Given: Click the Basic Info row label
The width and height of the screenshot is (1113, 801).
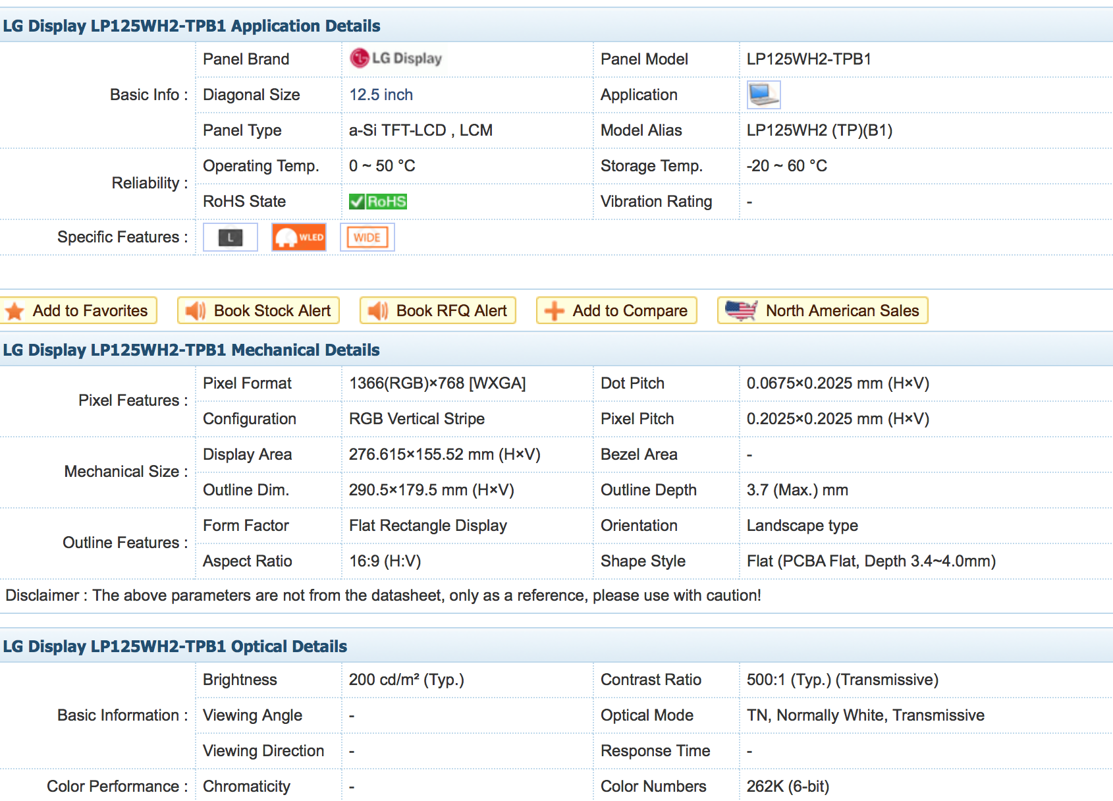Looking at the screenshot, I should (x=149, y=95).
